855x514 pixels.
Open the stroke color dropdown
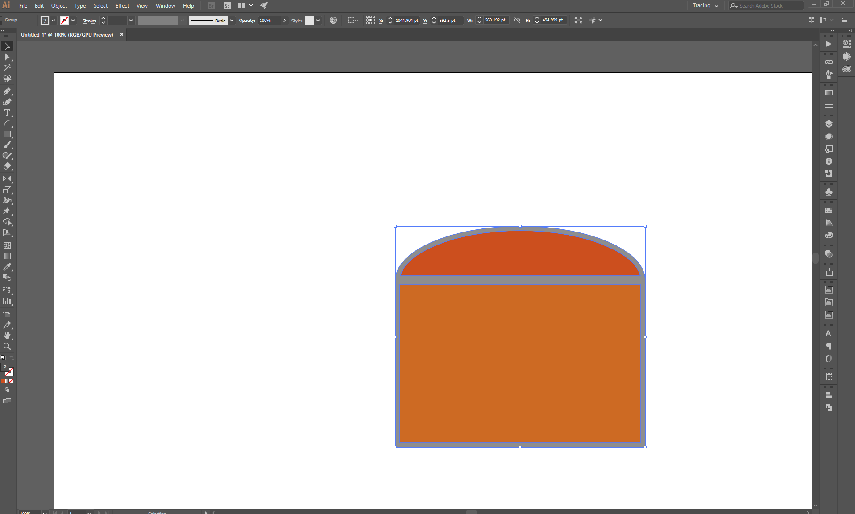pos(73,20)
